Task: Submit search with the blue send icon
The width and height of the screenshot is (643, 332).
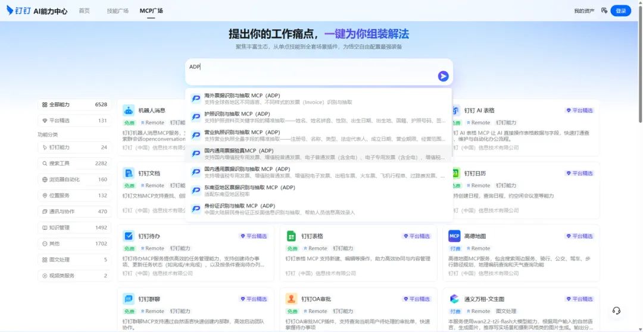Action: (443, 76)
